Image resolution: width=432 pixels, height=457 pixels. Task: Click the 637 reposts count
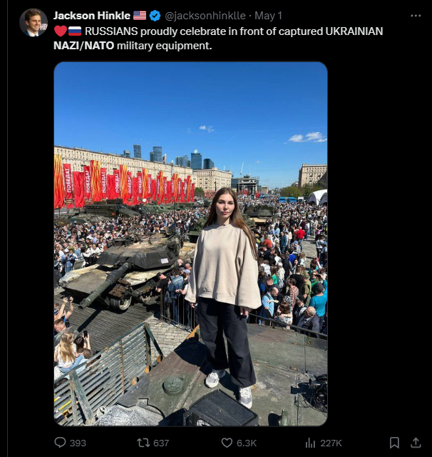tap(161, 443)
